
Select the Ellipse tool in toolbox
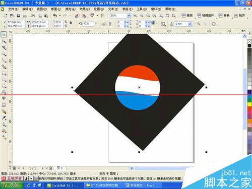pos(4,80)
